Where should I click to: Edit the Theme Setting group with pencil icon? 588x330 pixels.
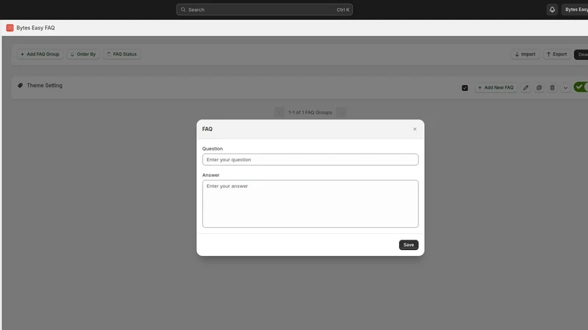[x=526, y=87]
